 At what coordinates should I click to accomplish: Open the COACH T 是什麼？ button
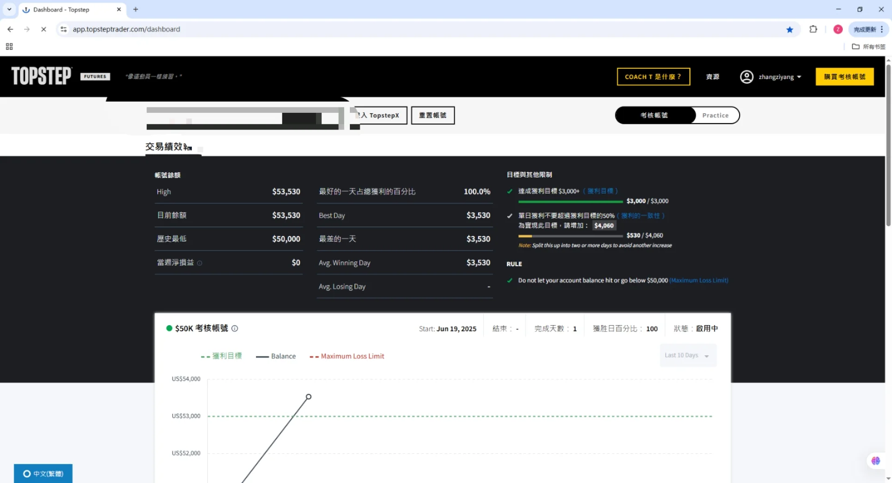click(653, 77)
